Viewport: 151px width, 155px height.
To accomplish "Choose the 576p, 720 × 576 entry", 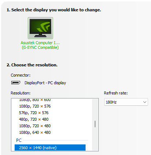I will [x=34, y=113].
